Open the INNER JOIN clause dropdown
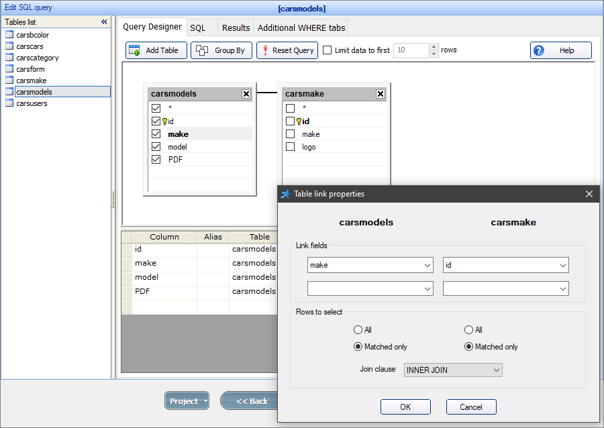This screenshot has height=428, width=604. (496, 370)
